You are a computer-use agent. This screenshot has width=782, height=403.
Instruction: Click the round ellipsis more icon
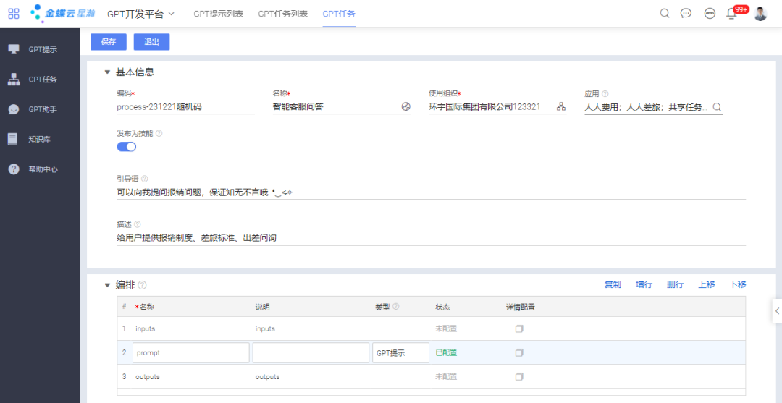710,14
